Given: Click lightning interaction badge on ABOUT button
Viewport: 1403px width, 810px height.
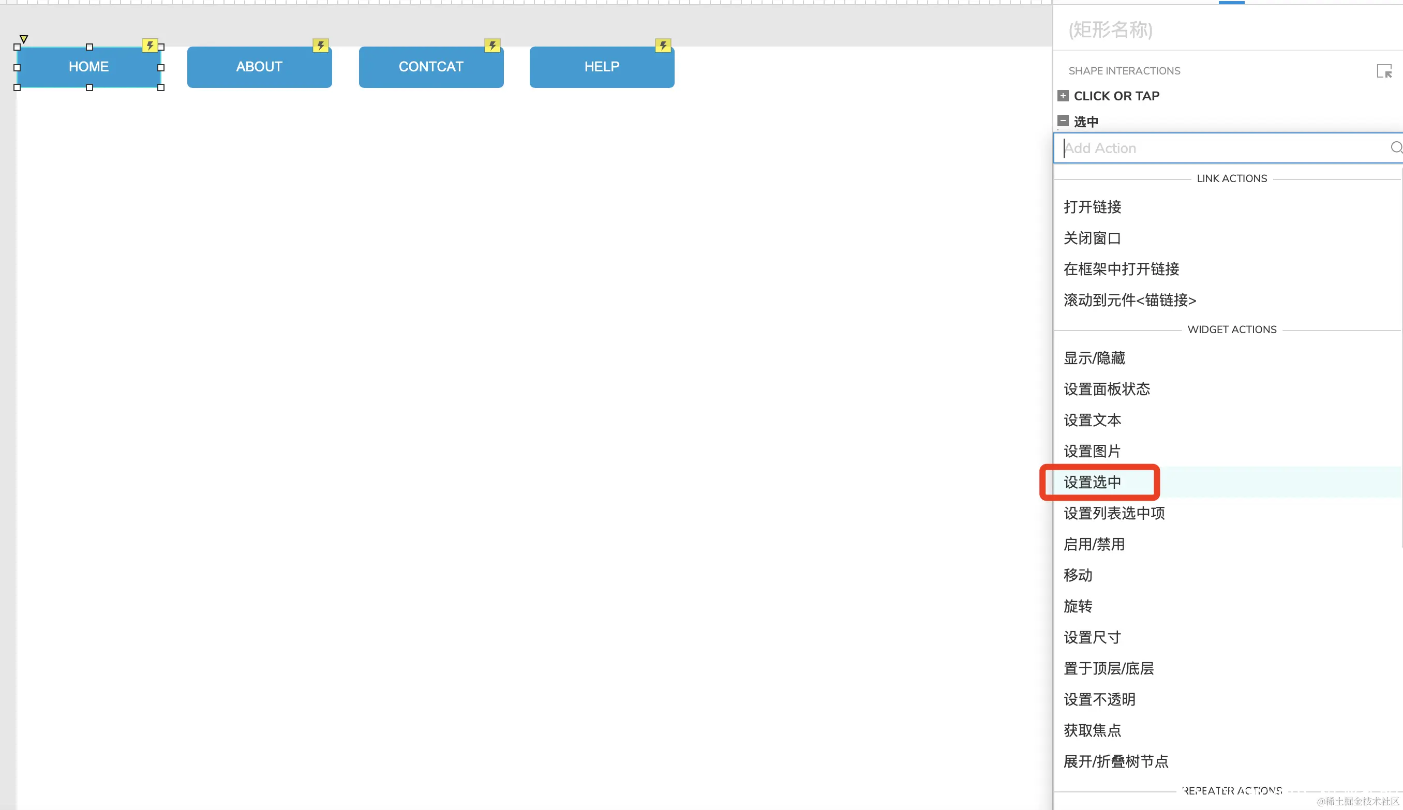Looking at the screenshot, I should point(320,45).
